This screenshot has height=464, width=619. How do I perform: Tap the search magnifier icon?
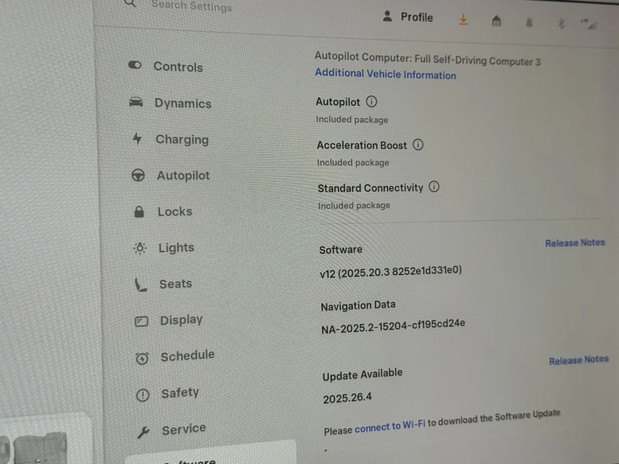pos(130,3)
